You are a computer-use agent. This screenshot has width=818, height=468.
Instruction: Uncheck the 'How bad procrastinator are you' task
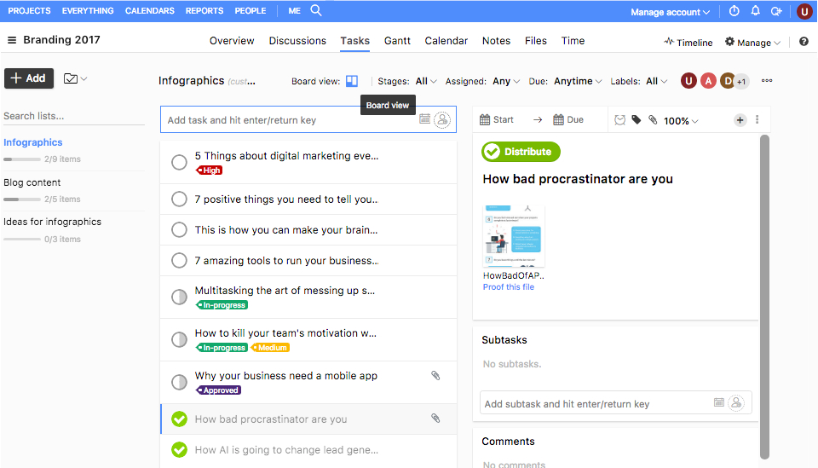[179, 419]
